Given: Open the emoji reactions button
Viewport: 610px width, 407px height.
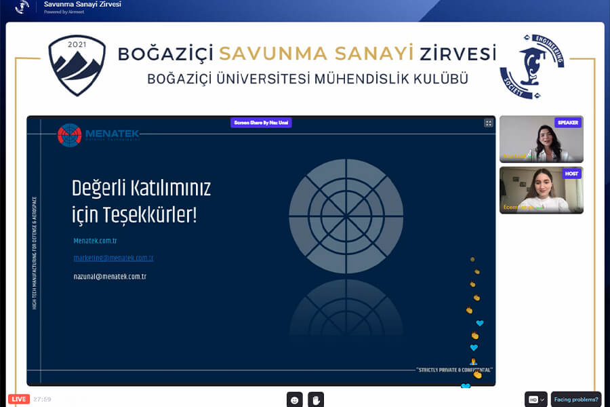Looking at the screenshot, I should pos(294,400).
